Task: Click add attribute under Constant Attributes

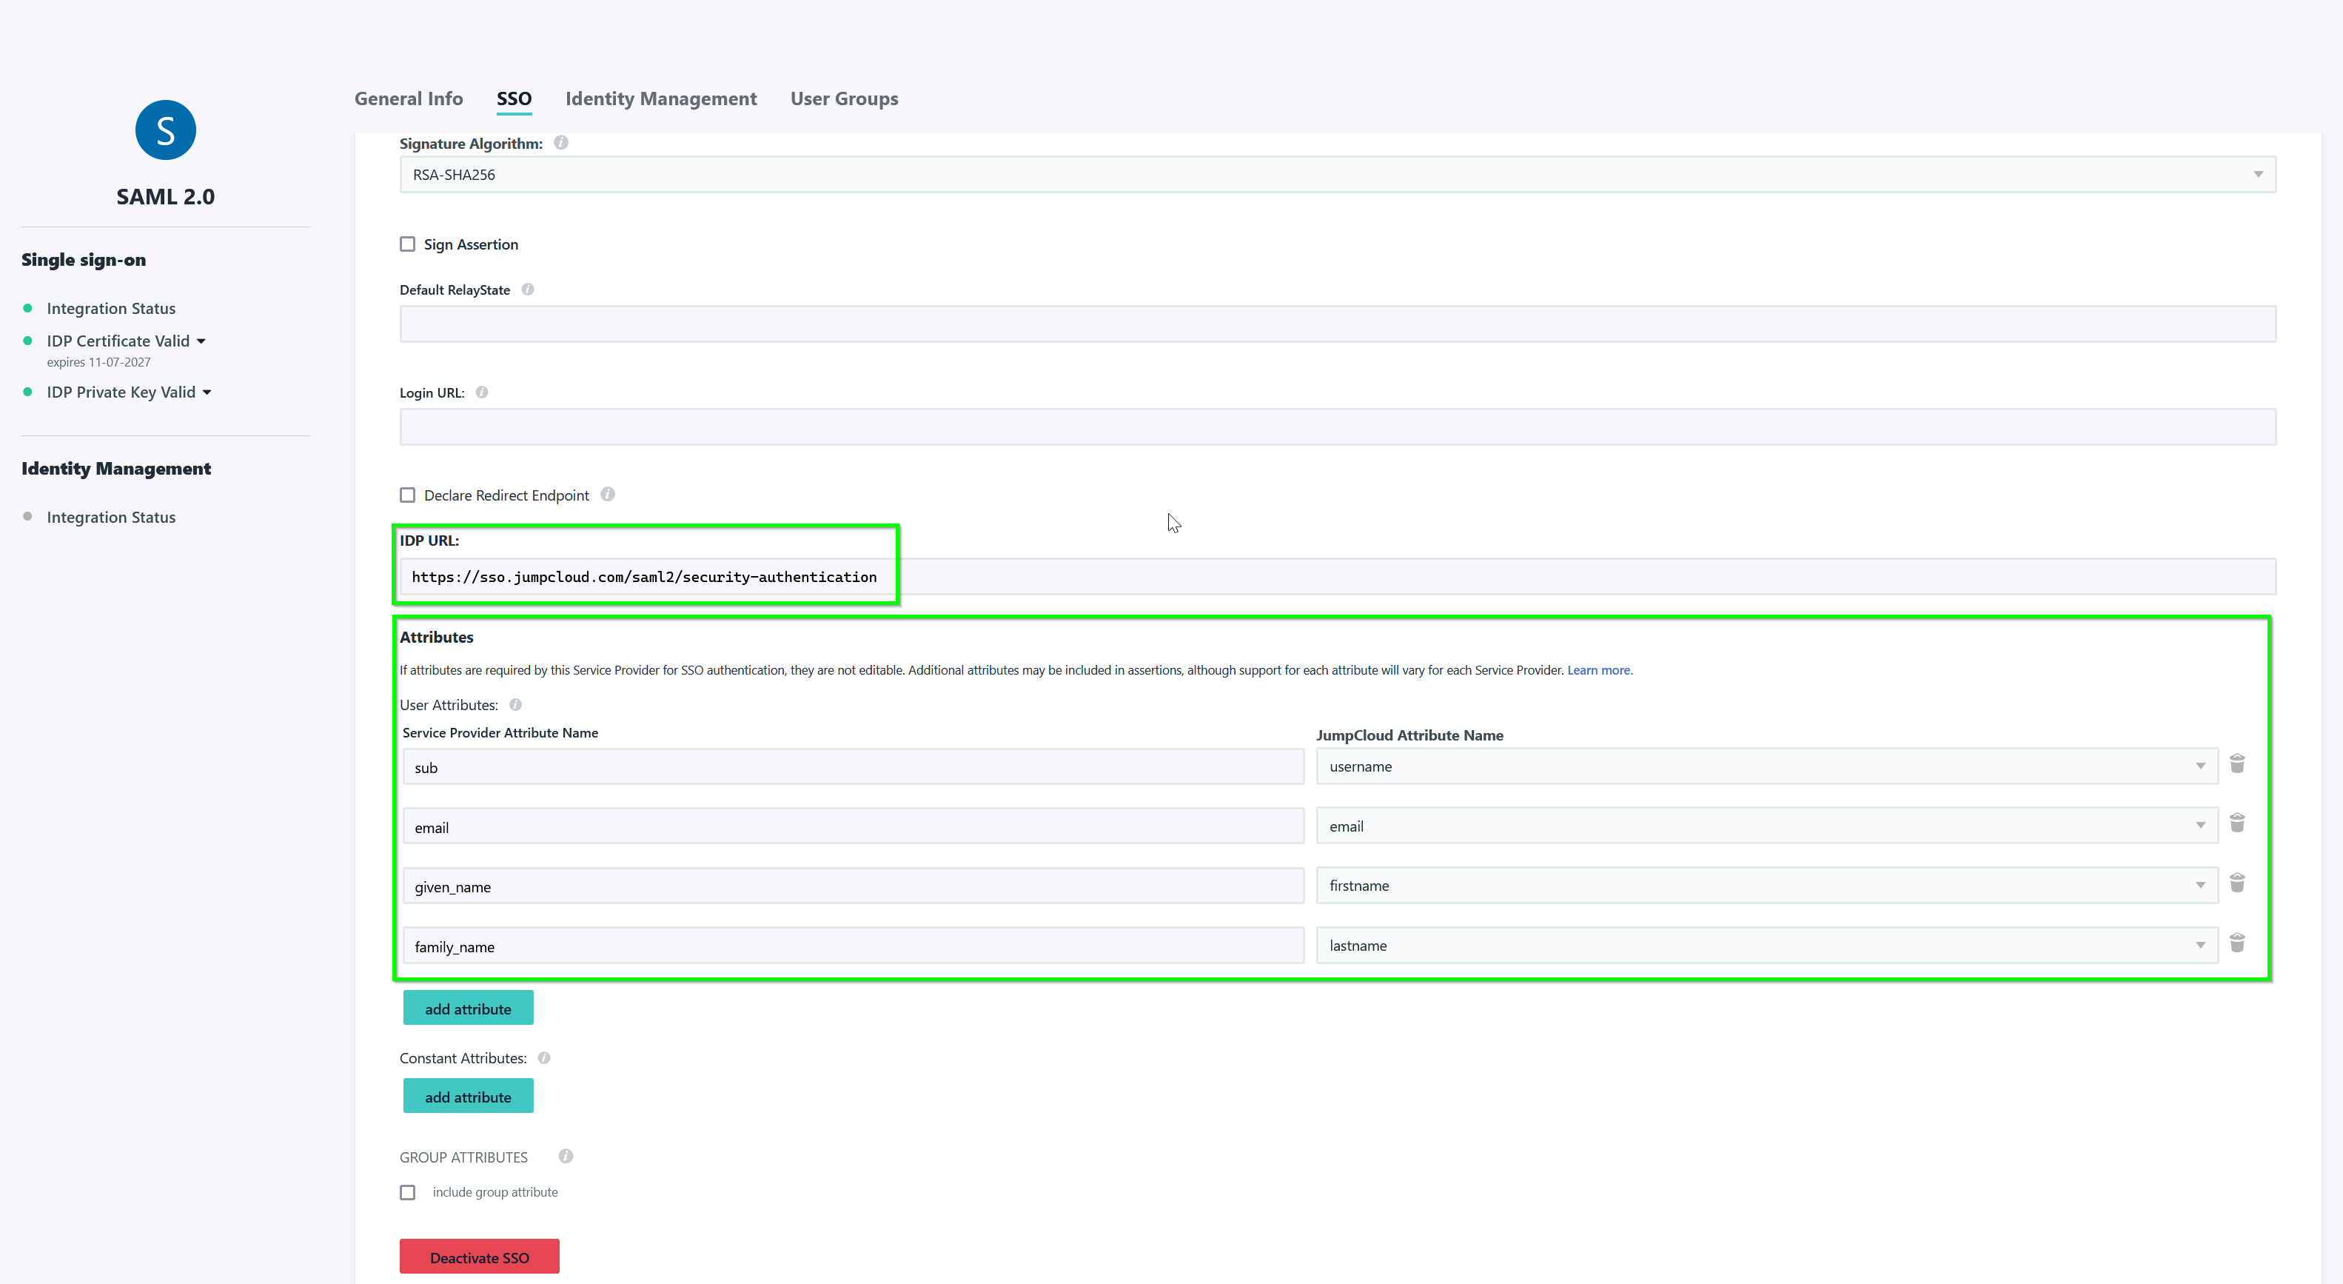Action: coord(468,1097)
